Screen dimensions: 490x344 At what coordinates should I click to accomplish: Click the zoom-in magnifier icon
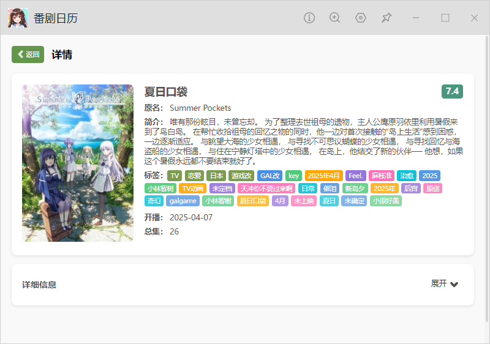click(x=334, y=18)
